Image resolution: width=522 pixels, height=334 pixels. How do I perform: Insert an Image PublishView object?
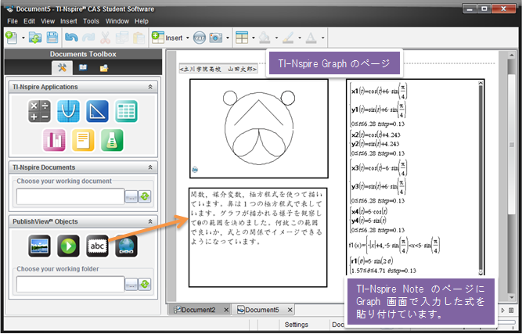39,246
